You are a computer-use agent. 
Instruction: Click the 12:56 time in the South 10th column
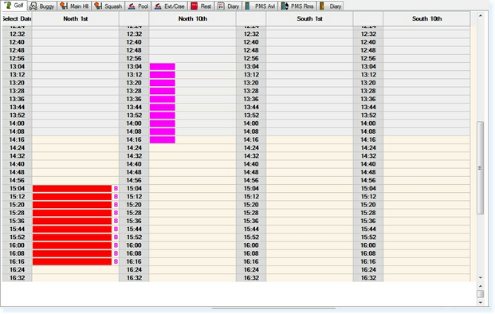[368, 58]
